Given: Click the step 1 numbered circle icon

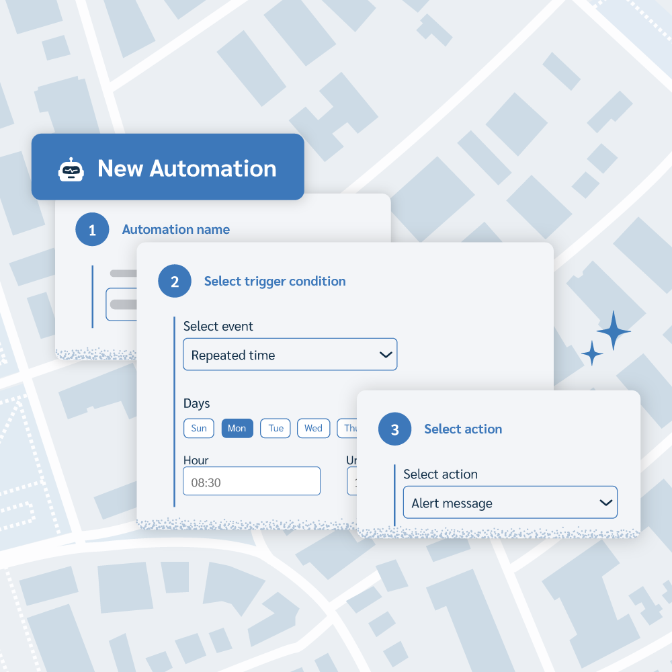Looking at the screenshot, I should pyautogui.click(x=92, y=229).
